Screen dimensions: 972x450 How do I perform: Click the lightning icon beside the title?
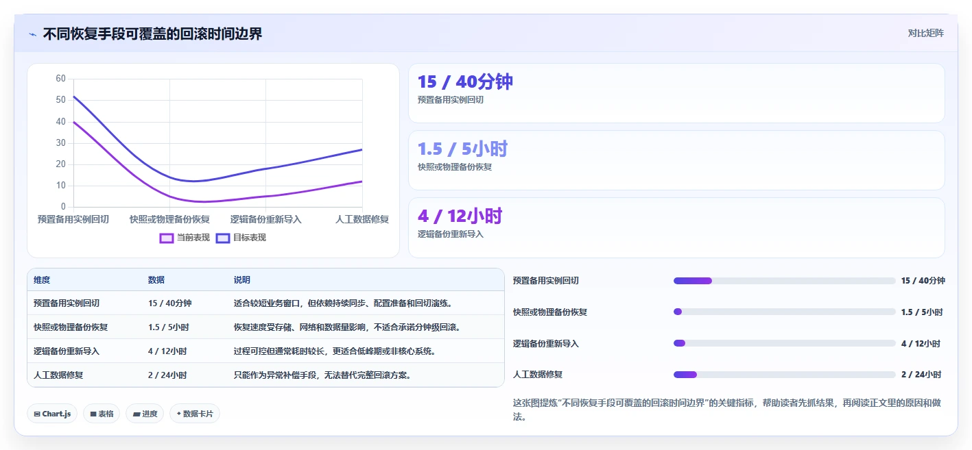pos(33,34)
